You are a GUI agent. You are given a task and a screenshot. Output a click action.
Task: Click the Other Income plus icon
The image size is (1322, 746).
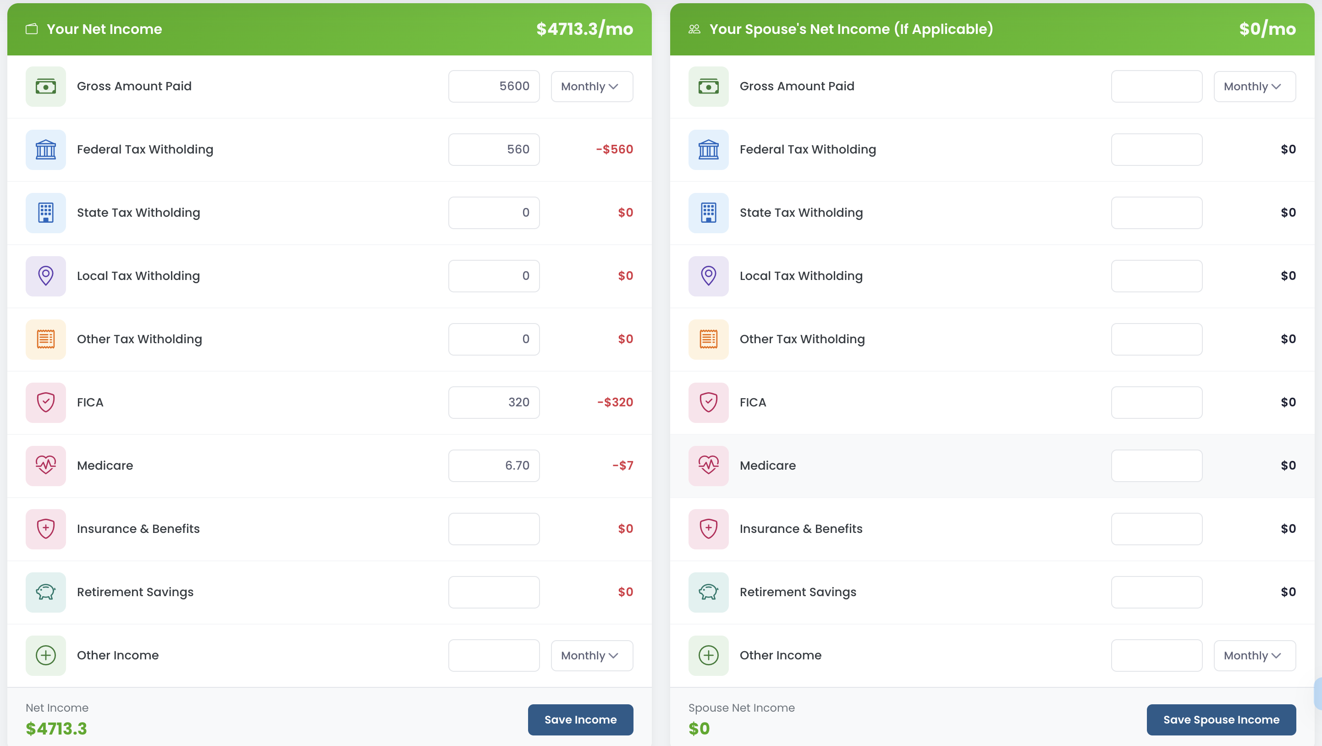click(x=46, y=655)
